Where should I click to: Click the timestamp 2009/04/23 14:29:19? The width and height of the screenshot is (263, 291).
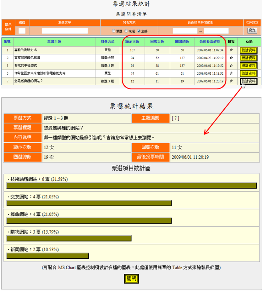coord(210,58)
